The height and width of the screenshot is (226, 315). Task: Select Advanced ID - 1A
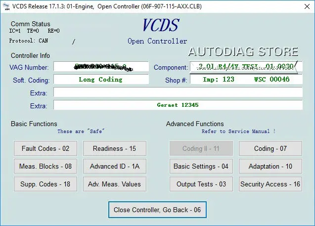coord(115,166)
